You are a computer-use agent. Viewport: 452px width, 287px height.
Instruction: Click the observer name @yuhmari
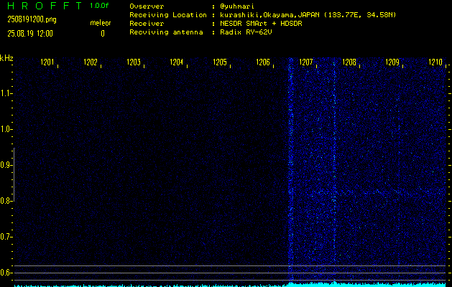click(237, 6)
